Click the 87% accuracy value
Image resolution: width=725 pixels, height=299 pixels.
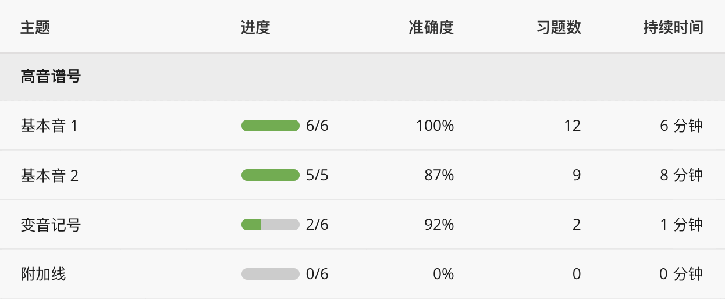(439, 175)
